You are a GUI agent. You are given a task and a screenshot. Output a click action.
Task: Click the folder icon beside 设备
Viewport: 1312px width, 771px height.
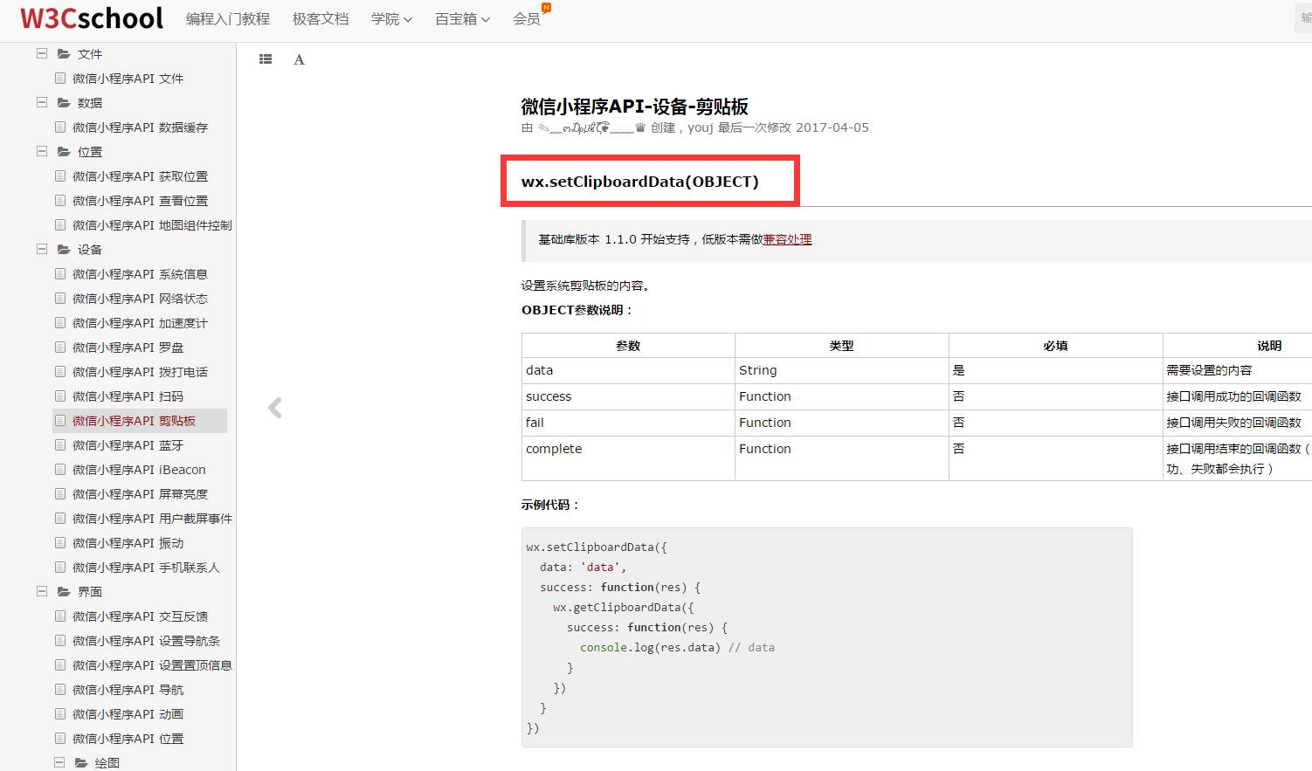(64, 250)
